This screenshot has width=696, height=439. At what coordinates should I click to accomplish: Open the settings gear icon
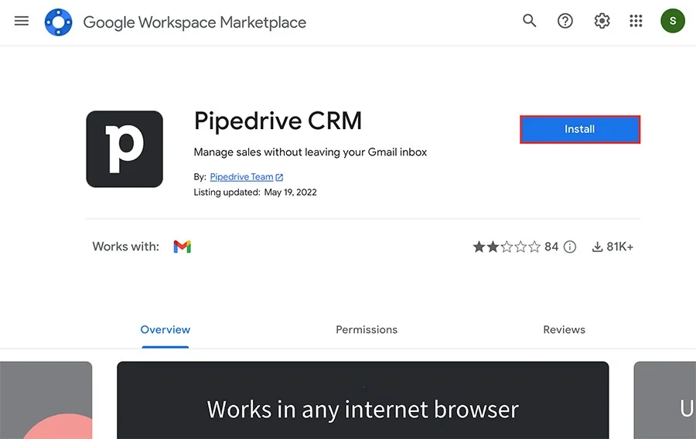coord(602,21)
